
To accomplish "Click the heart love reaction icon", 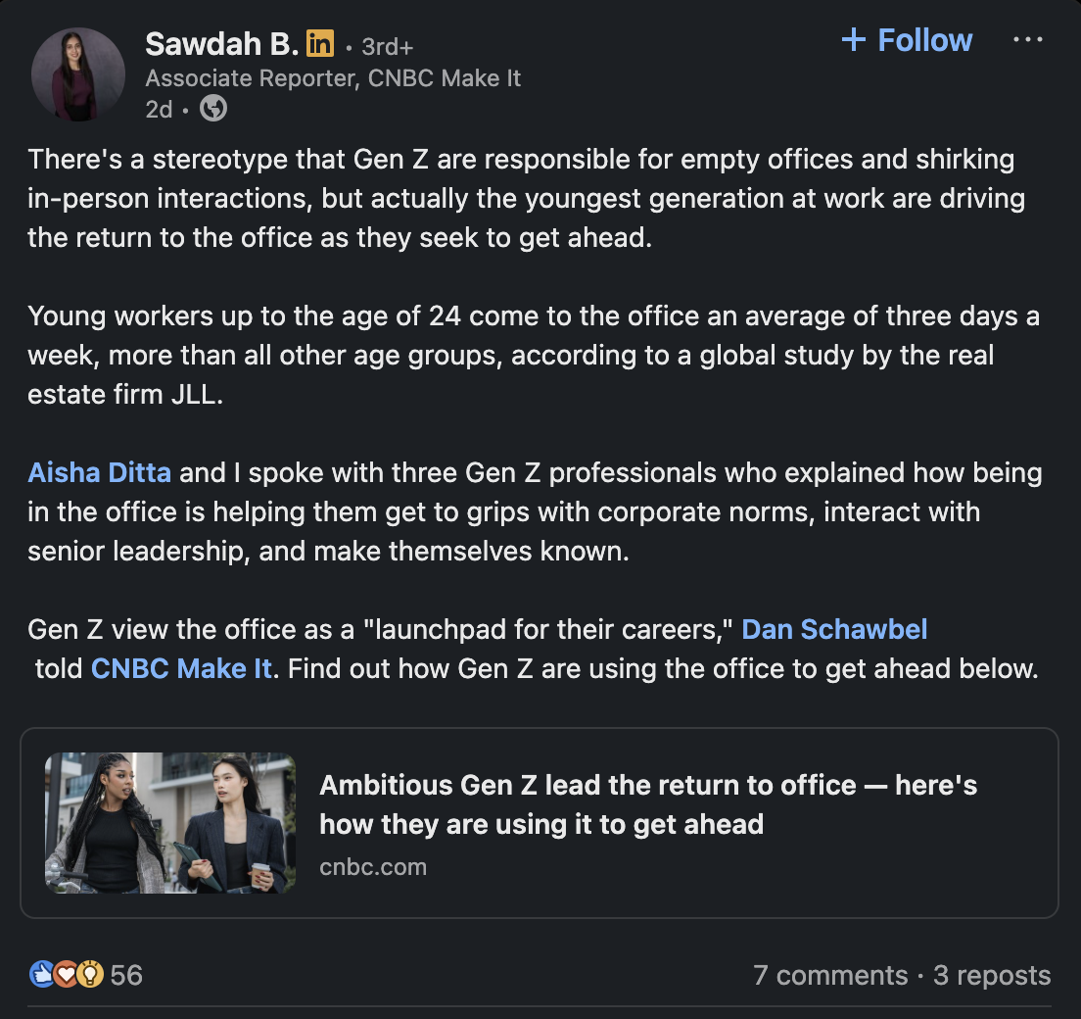I will pyautogui.click(x=66, y=974).
